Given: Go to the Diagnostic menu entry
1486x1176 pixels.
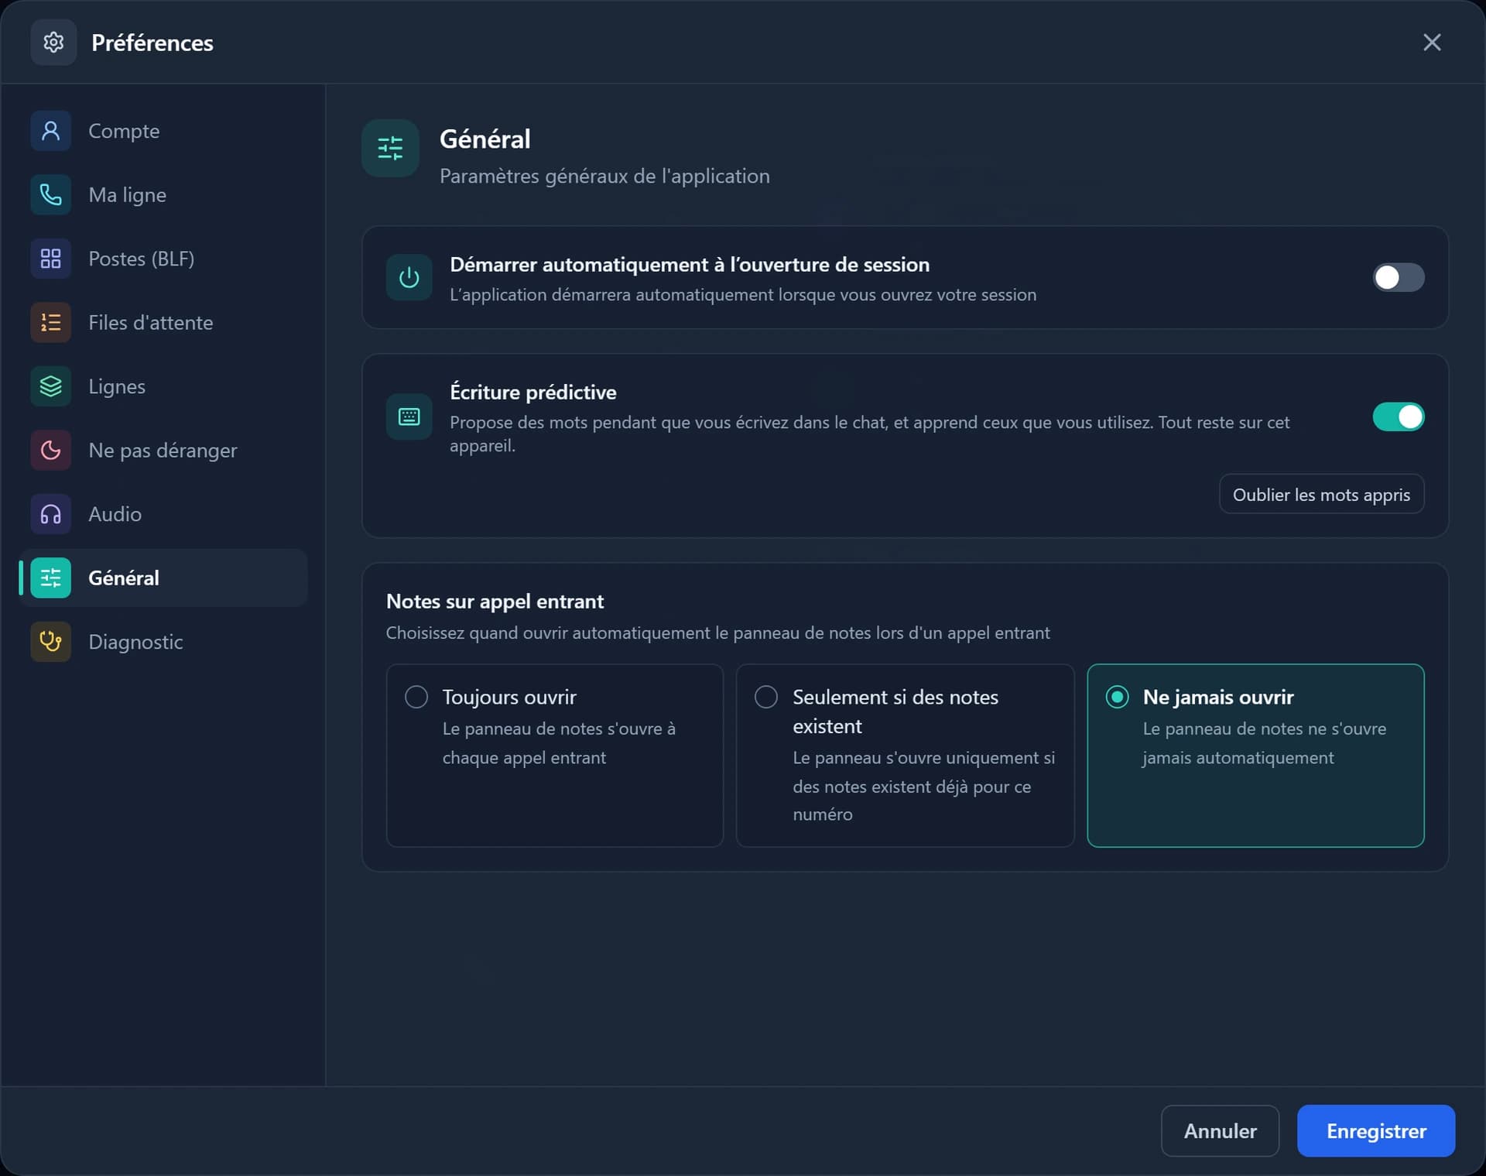Looking at the screenshot, I should point(163,642).
